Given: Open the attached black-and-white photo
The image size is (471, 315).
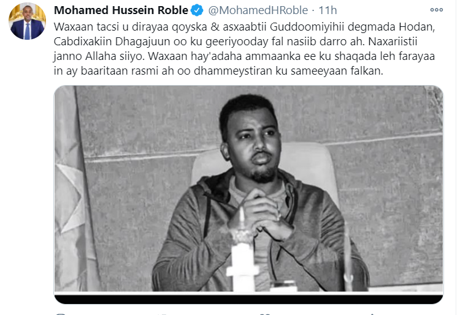Looking at the screenshot, I should [x=249, y=188].
